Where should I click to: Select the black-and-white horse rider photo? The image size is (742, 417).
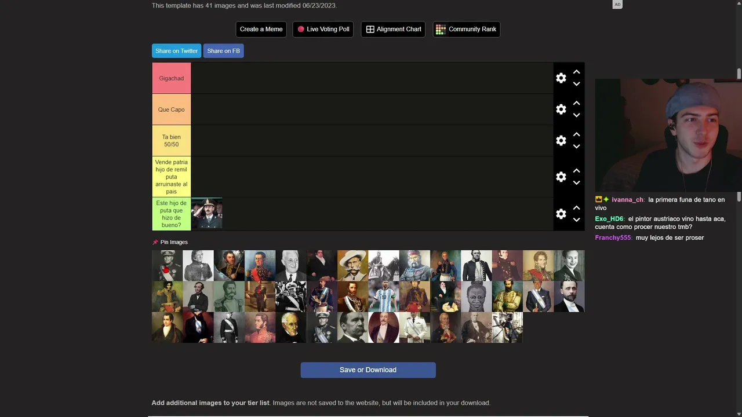[383, 265]
